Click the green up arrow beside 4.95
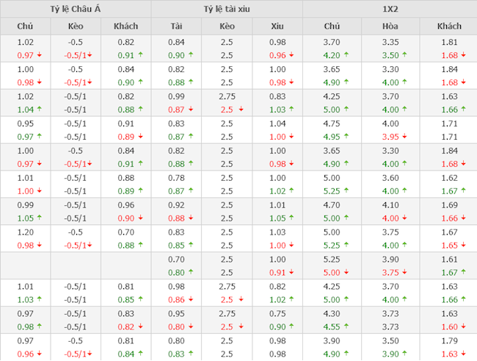The image size is (477, 361). click(x=344, y=136)
